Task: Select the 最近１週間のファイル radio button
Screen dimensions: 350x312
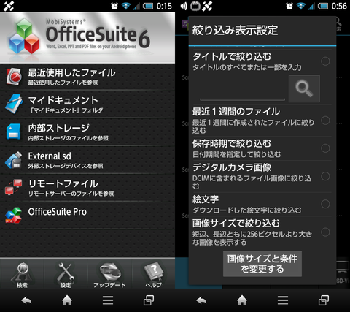Action: 325,121
